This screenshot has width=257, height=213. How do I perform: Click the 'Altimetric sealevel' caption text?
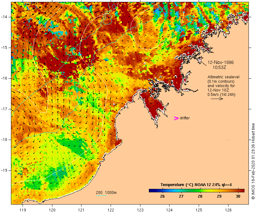tap(223, 77)
